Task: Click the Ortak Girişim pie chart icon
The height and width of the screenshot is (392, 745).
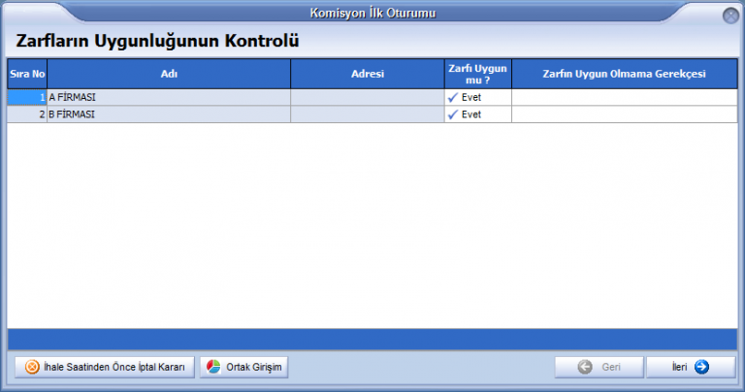Action: 213,367
